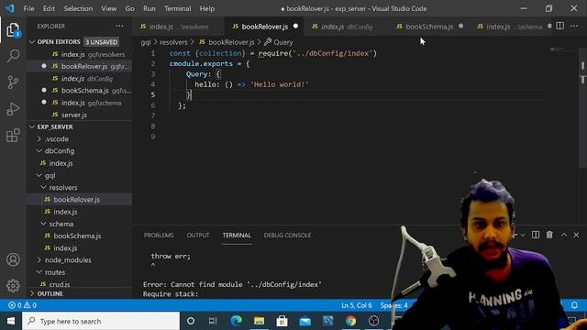This screenshot has height=330, width=587.
Task: Expand the .vscode folder
Action: [x=39, y=138]
